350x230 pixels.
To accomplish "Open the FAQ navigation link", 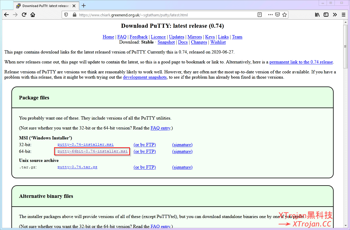I will 122,37.
